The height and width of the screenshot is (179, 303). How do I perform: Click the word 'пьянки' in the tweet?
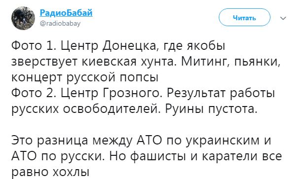pyautogui.click(x=257, y=62)
